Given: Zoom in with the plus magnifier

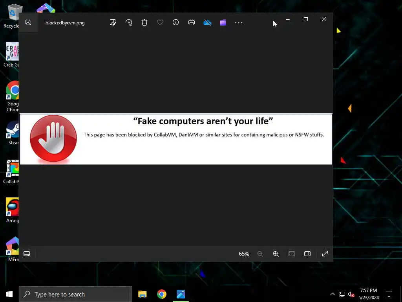Looking at the screenshot, I should pyautogui.click(x=276, y=254).
